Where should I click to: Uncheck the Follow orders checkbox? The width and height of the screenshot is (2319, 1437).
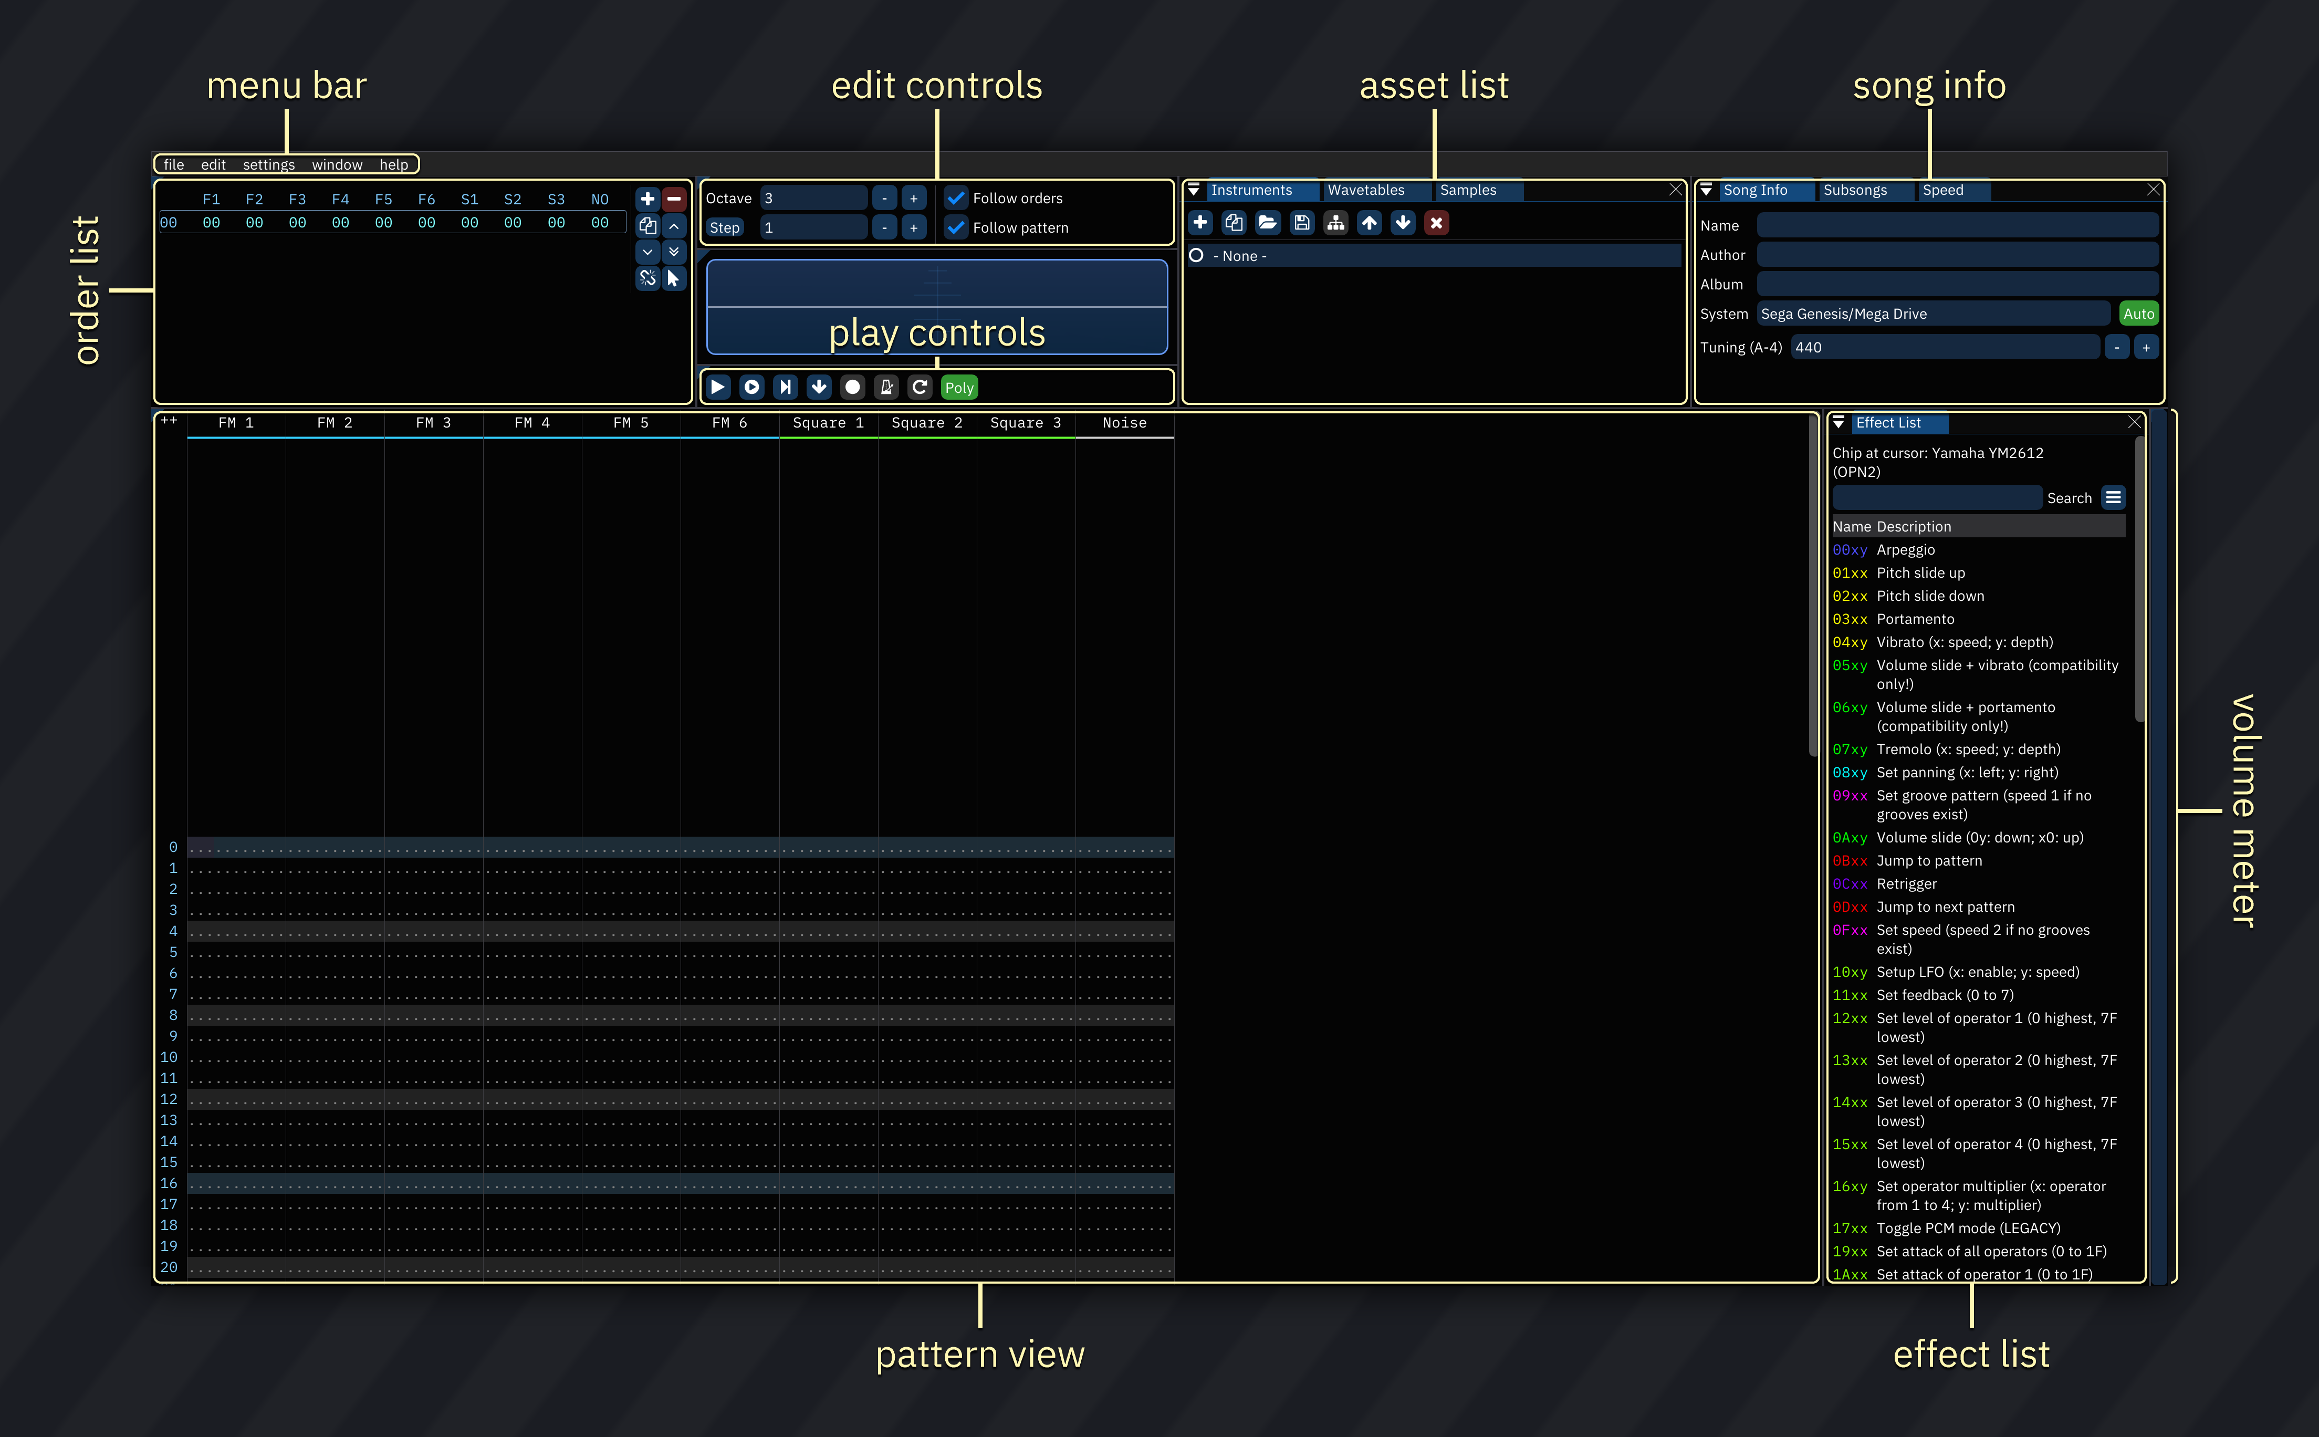click(957, 197)
